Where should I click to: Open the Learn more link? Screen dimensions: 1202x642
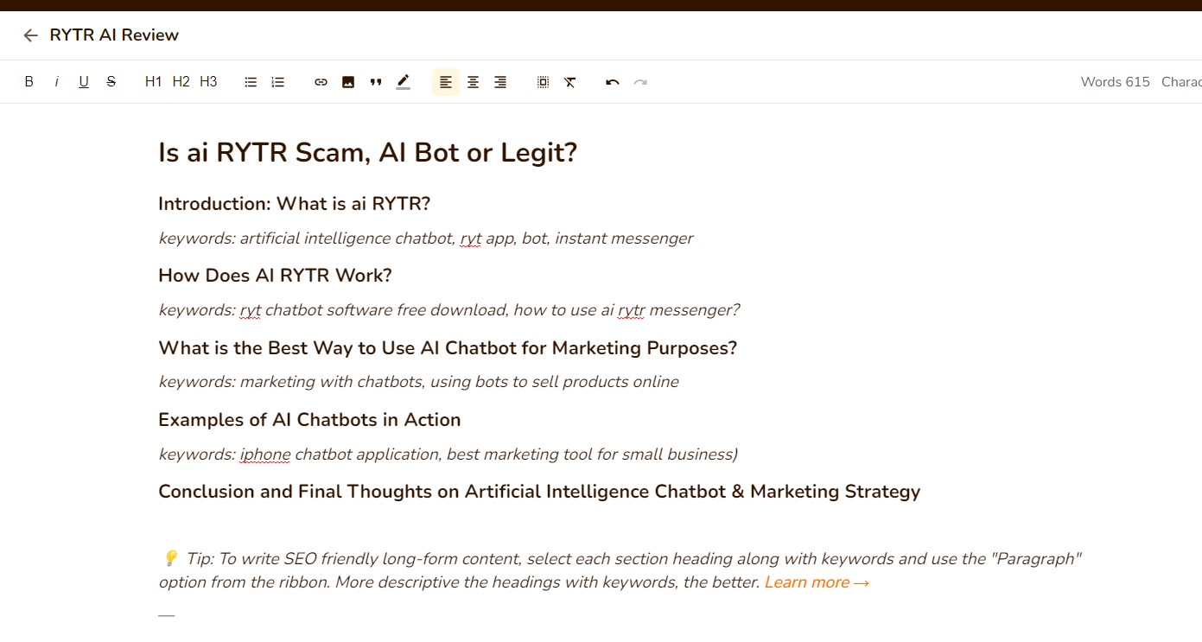tap(816, 582)
